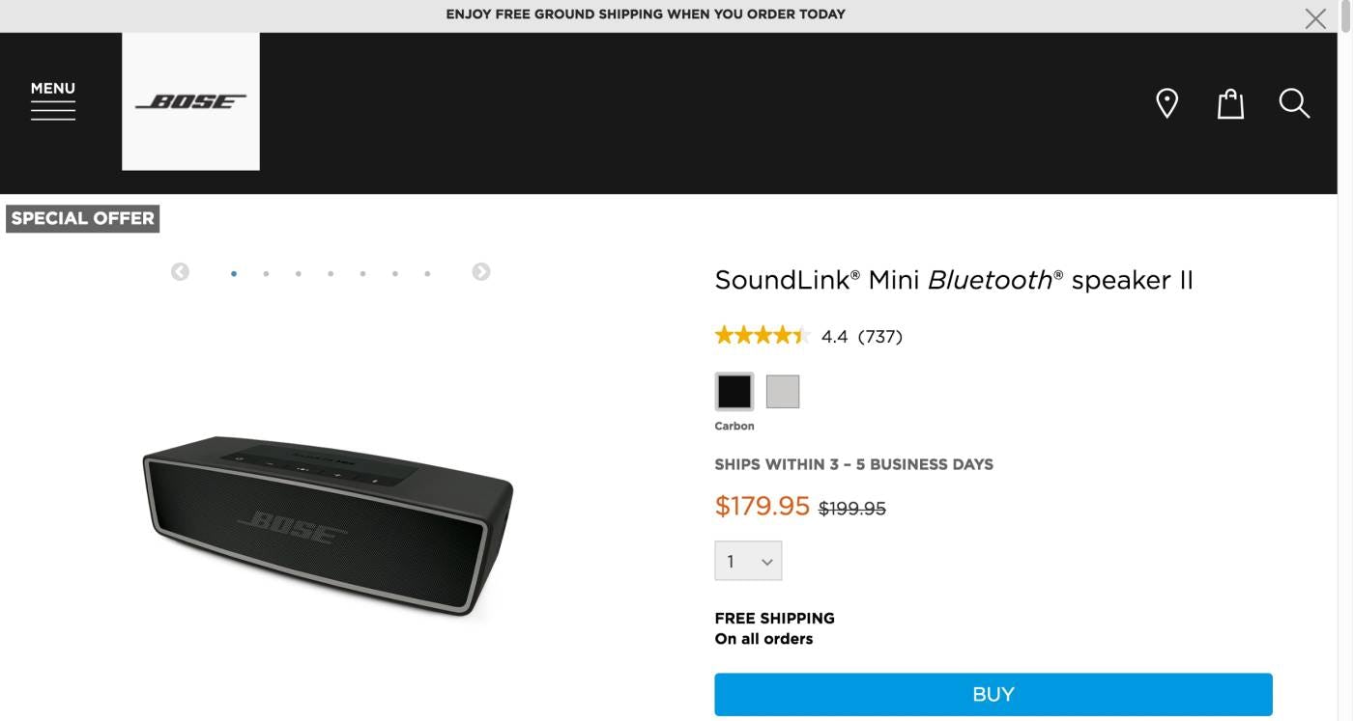Select the second carousel dot
The height and width of the screenshot is (721, 1353).
click(x=266, y=274)
